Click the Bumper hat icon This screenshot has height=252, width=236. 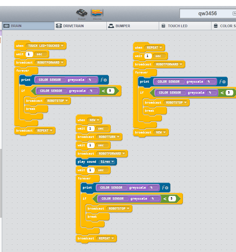tap(111, 26)
